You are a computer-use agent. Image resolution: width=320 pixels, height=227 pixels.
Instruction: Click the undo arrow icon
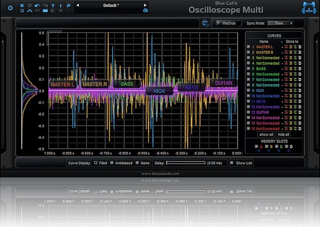[x=37, y=5]
